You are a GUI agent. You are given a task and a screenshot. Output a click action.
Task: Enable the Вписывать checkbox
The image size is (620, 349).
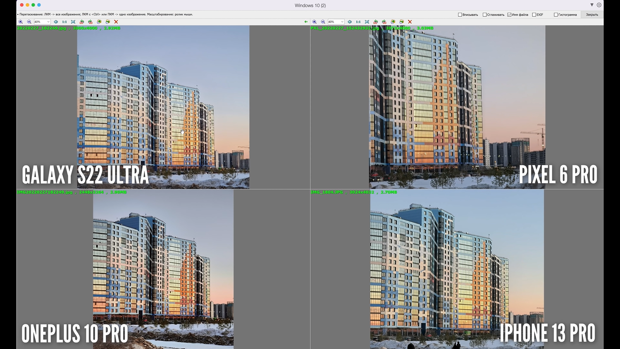[460, 15]
